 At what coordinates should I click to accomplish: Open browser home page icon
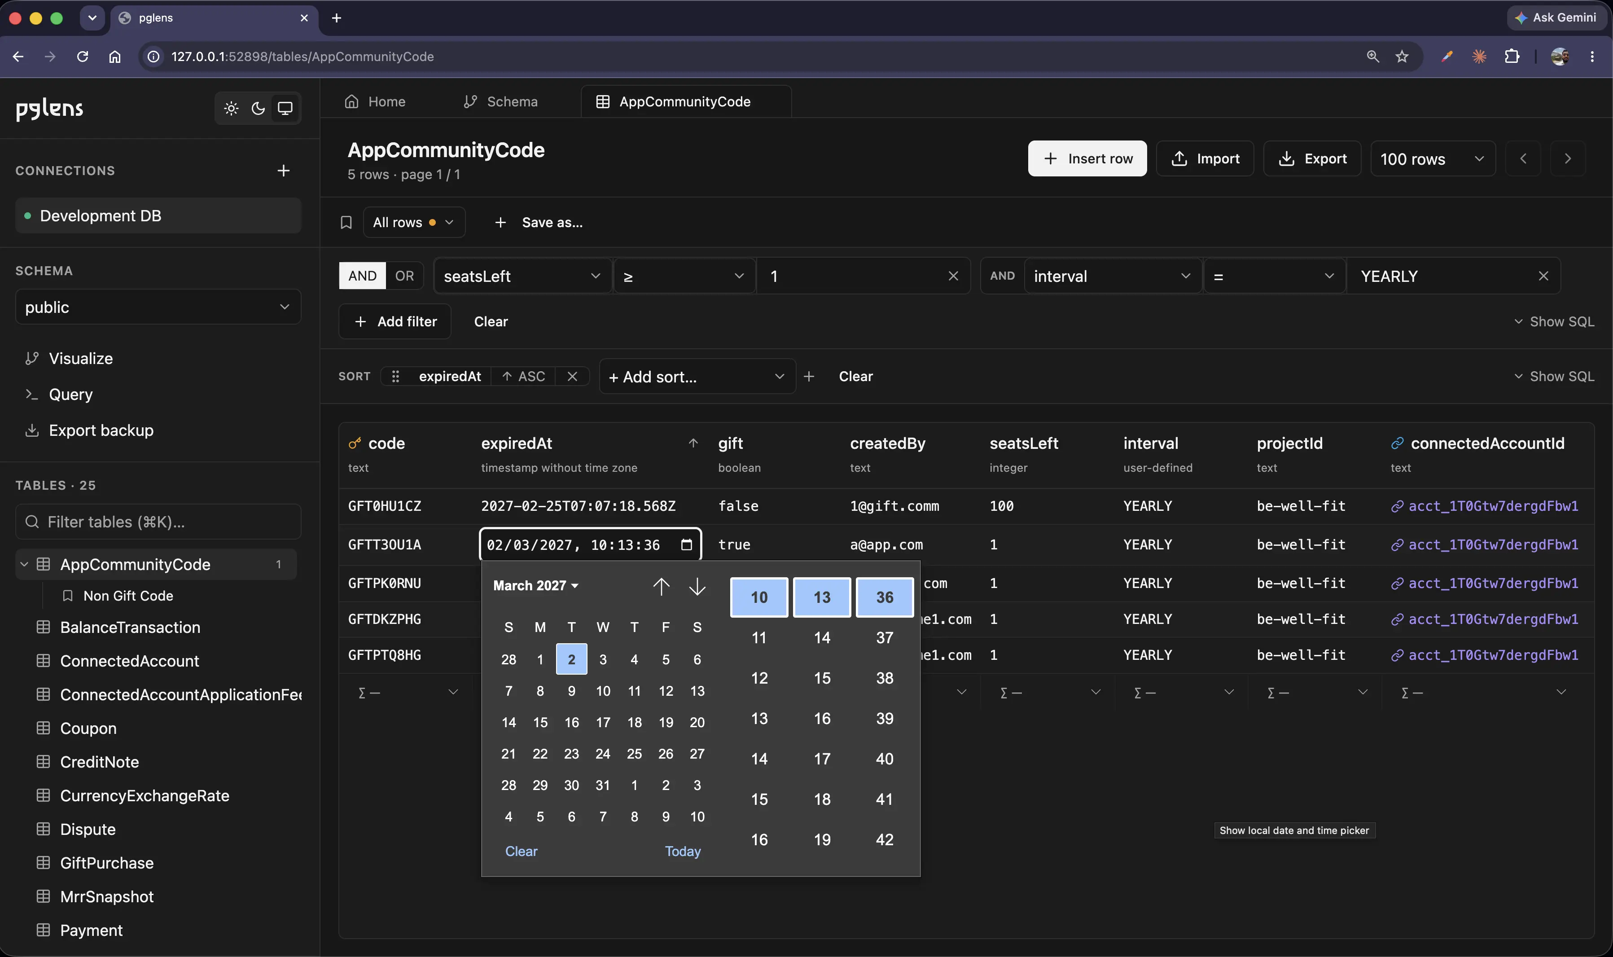click(115, 57)
